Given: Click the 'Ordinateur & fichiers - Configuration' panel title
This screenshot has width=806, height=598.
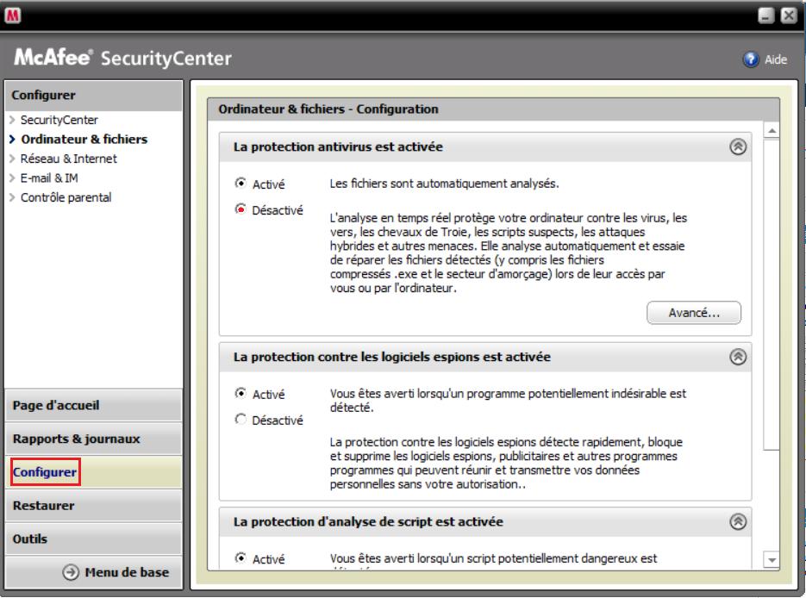Looking at the screenshot, I should click(328, 109).
